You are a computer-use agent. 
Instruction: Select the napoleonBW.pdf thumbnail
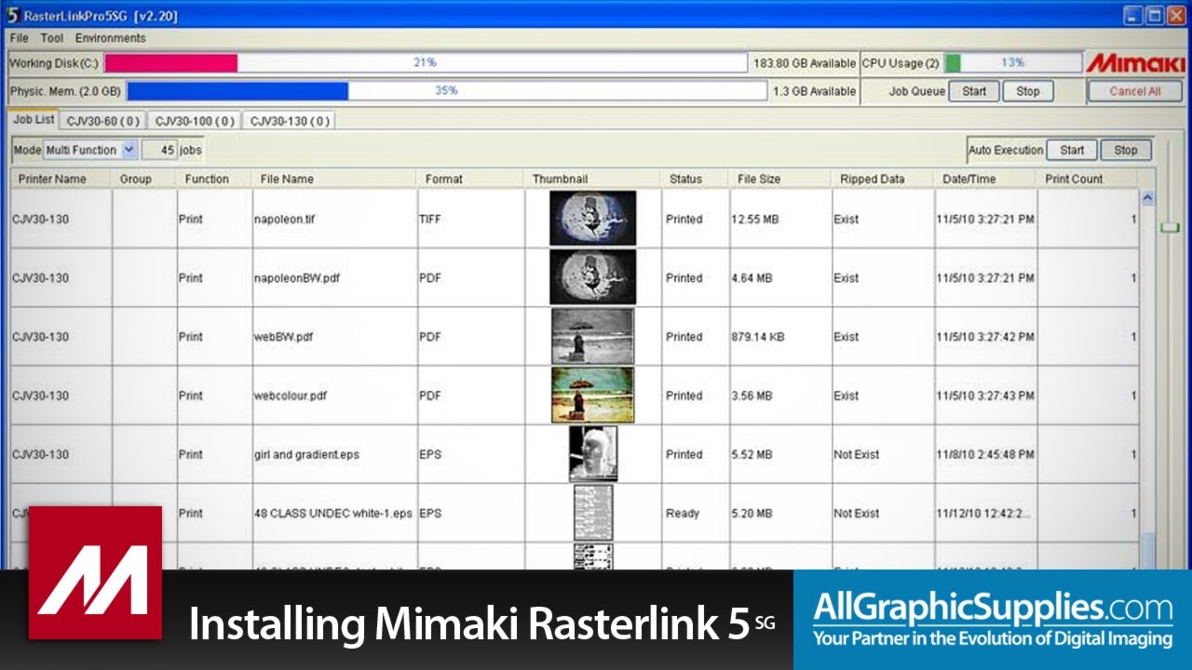[592, 277]
